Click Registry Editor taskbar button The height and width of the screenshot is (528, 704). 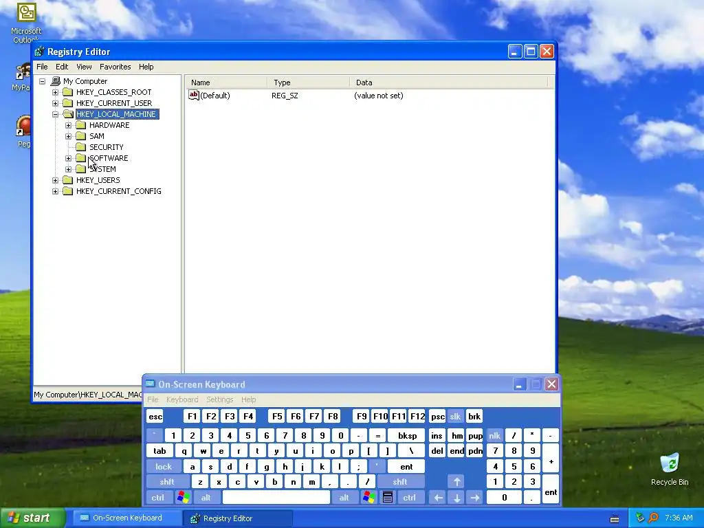238,518
